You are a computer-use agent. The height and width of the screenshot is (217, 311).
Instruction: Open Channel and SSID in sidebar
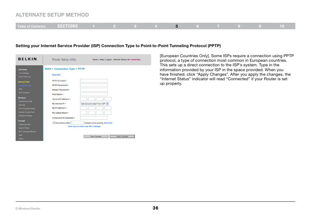25,101
